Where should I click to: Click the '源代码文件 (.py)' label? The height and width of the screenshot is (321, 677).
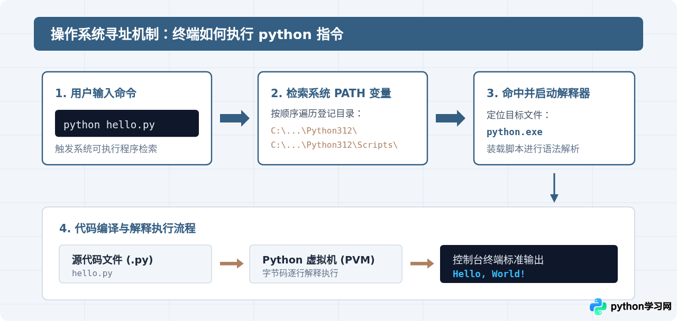113,260
